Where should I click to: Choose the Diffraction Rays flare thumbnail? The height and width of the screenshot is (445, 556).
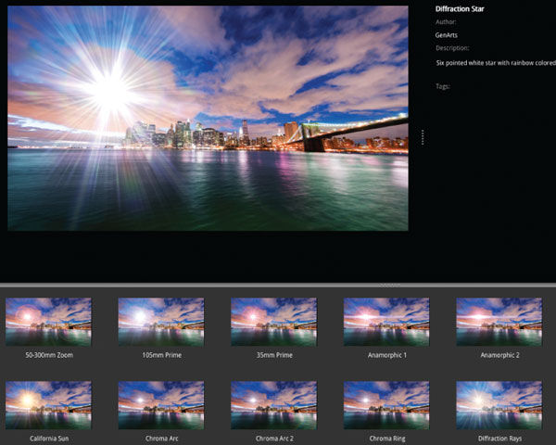499,404
